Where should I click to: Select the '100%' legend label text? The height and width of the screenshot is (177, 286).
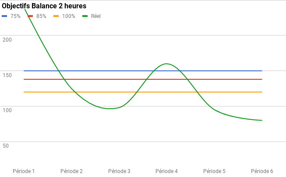[68, 16]
